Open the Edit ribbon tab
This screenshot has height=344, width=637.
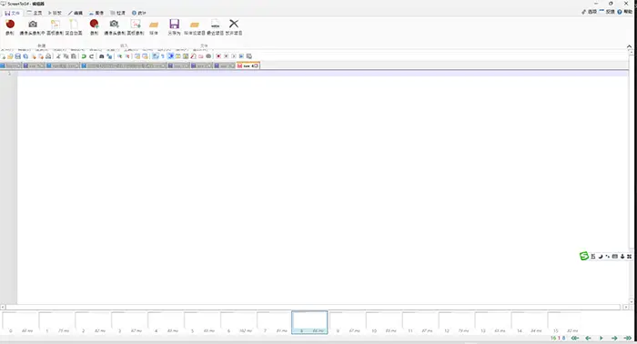76,13
